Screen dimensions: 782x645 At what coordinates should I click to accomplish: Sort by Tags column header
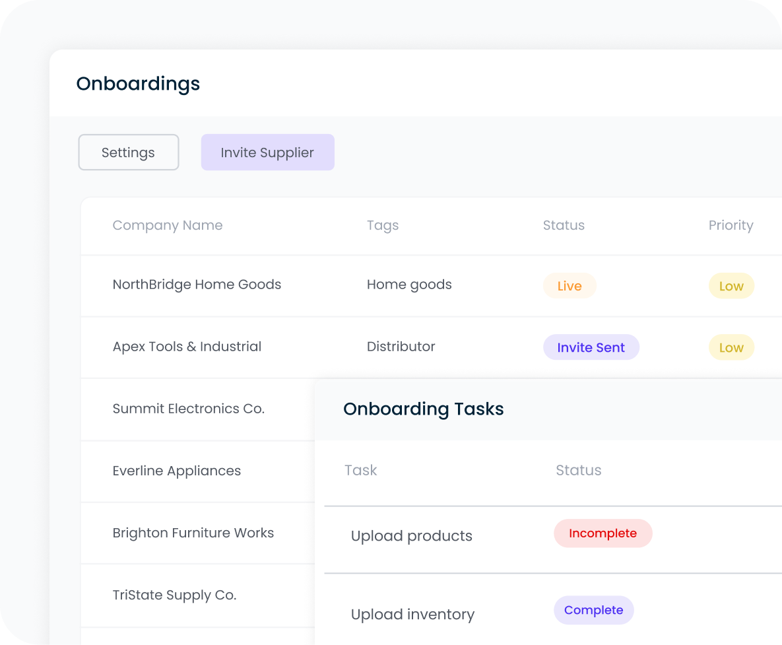pos(382,225)
